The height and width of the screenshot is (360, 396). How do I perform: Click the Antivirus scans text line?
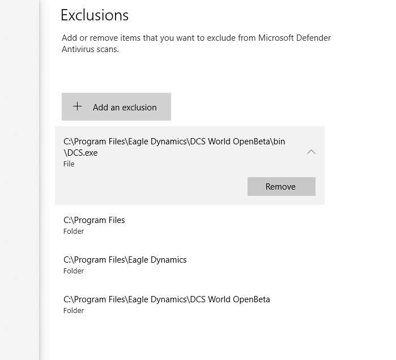pos(90,49)
